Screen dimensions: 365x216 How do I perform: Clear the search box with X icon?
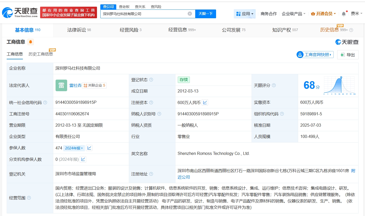(190, 14)
